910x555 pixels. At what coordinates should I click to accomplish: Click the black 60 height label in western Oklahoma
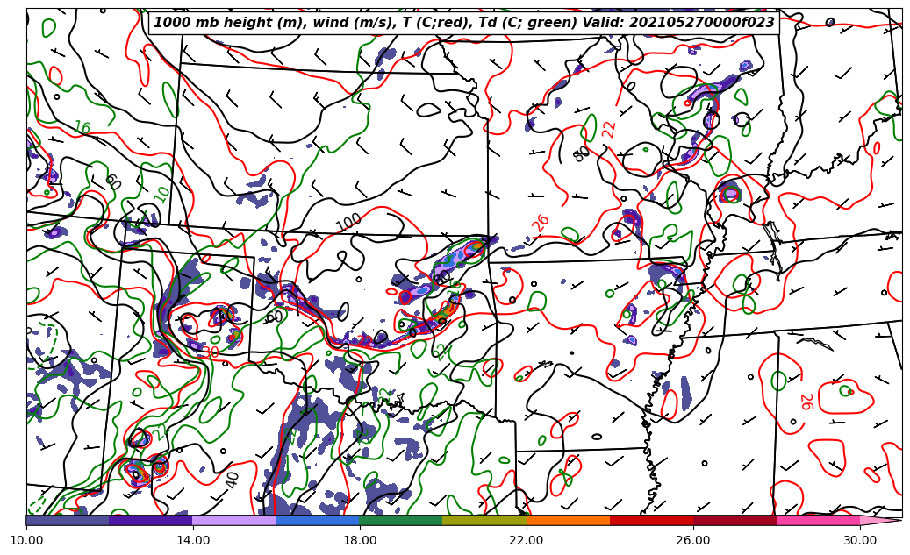click(275, 317)
